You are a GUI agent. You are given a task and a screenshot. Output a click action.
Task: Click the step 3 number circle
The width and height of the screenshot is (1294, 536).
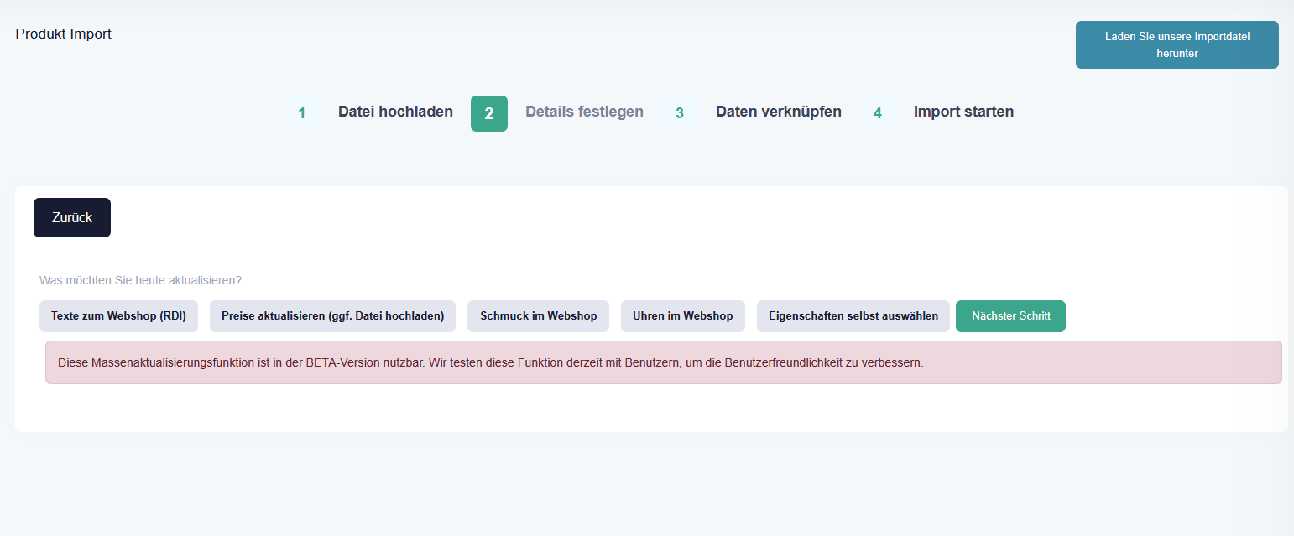point(680,113)
